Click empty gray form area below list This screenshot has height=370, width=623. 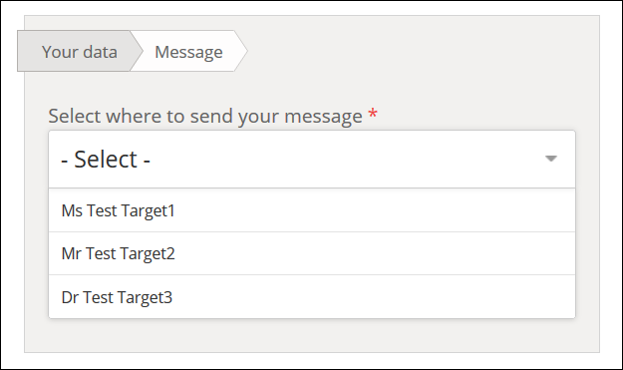pyautogui.click(x=312, y=336)
